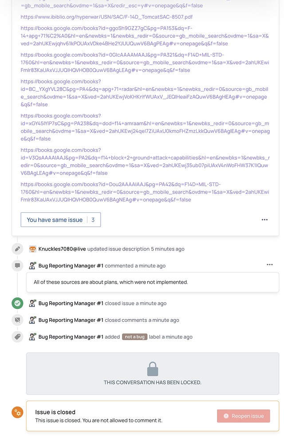Click the closed comments crossed-bubble icon

(17, 320)
